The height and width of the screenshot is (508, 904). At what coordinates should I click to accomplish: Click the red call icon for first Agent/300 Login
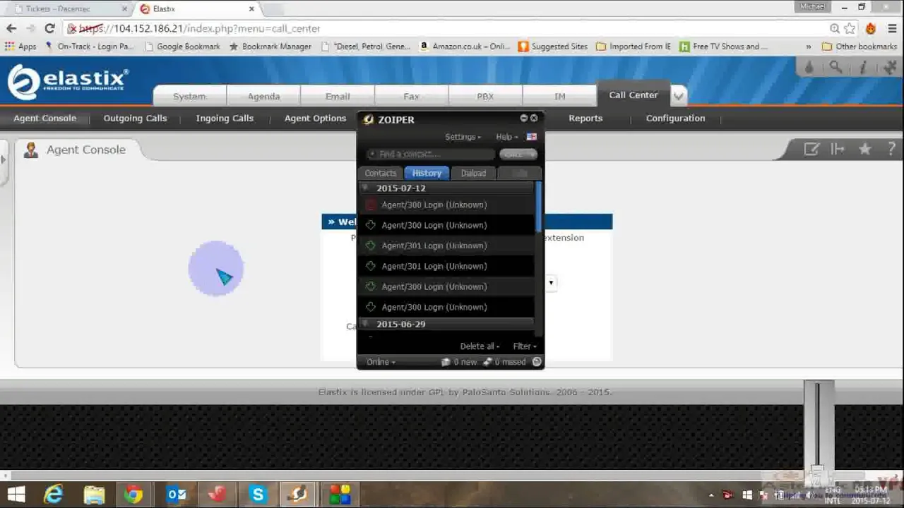[x=370, y=205]
